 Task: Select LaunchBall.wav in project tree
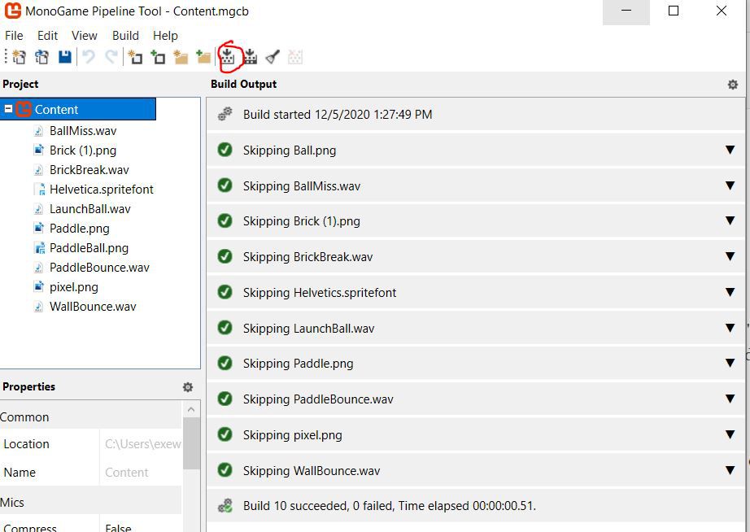[x=90, y=209]
